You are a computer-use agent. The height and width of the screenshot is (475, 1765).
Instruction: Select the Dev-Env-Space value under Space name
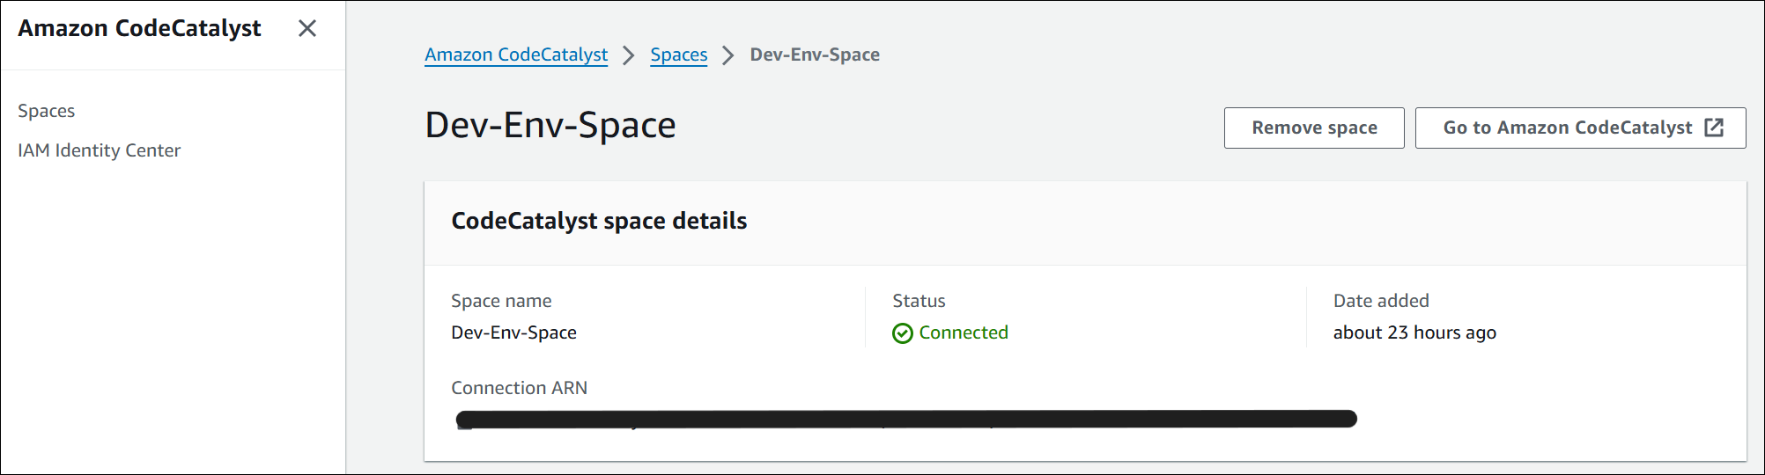[x=513, y=332]
